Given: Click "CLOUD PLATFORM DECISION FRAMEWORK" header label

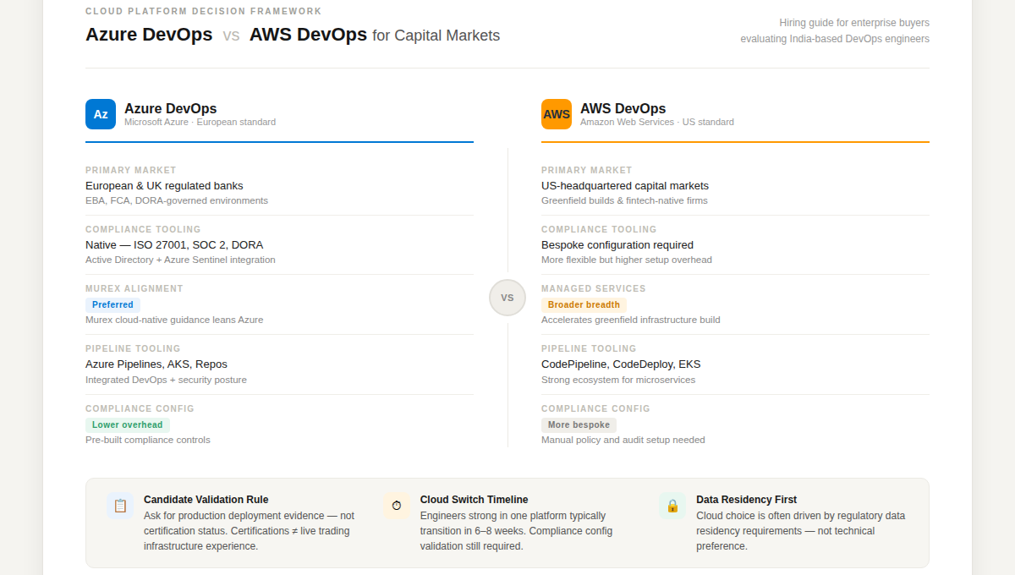Looking at the screenshot, I should (204, 11).
